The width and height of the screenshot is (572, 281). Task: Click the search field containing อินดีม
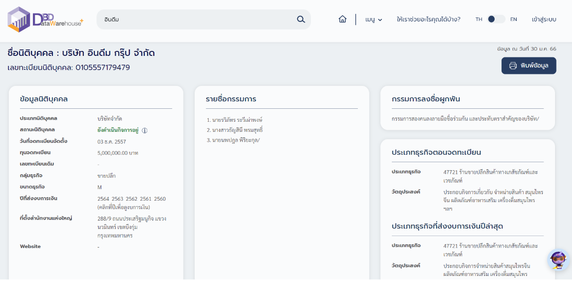204,19
